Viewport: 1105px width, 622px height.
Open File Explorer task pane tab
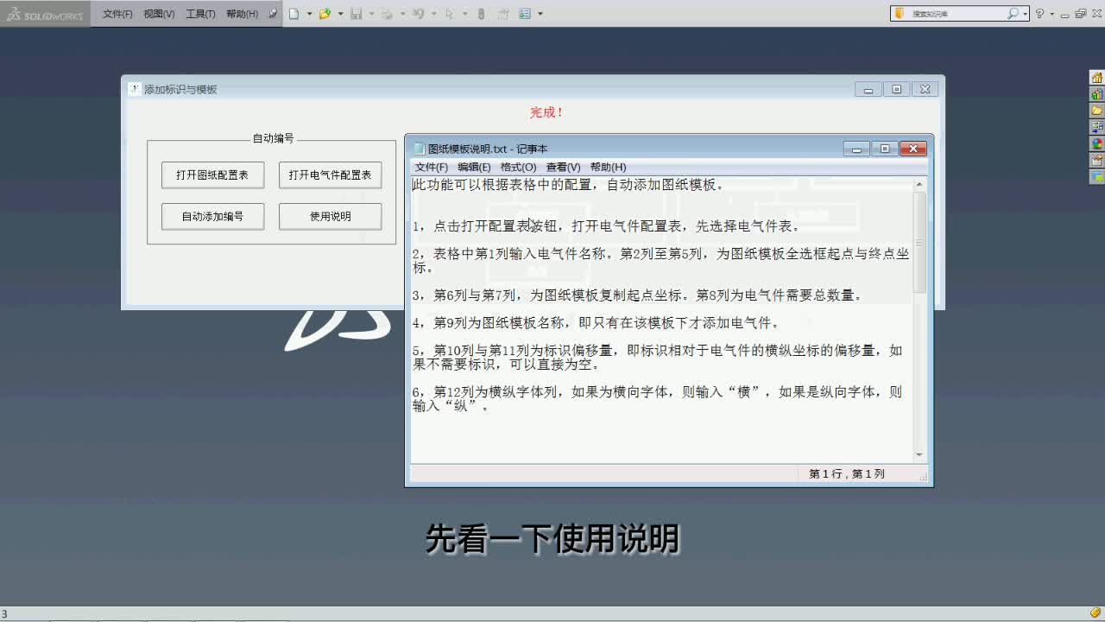coord(1097,111)
